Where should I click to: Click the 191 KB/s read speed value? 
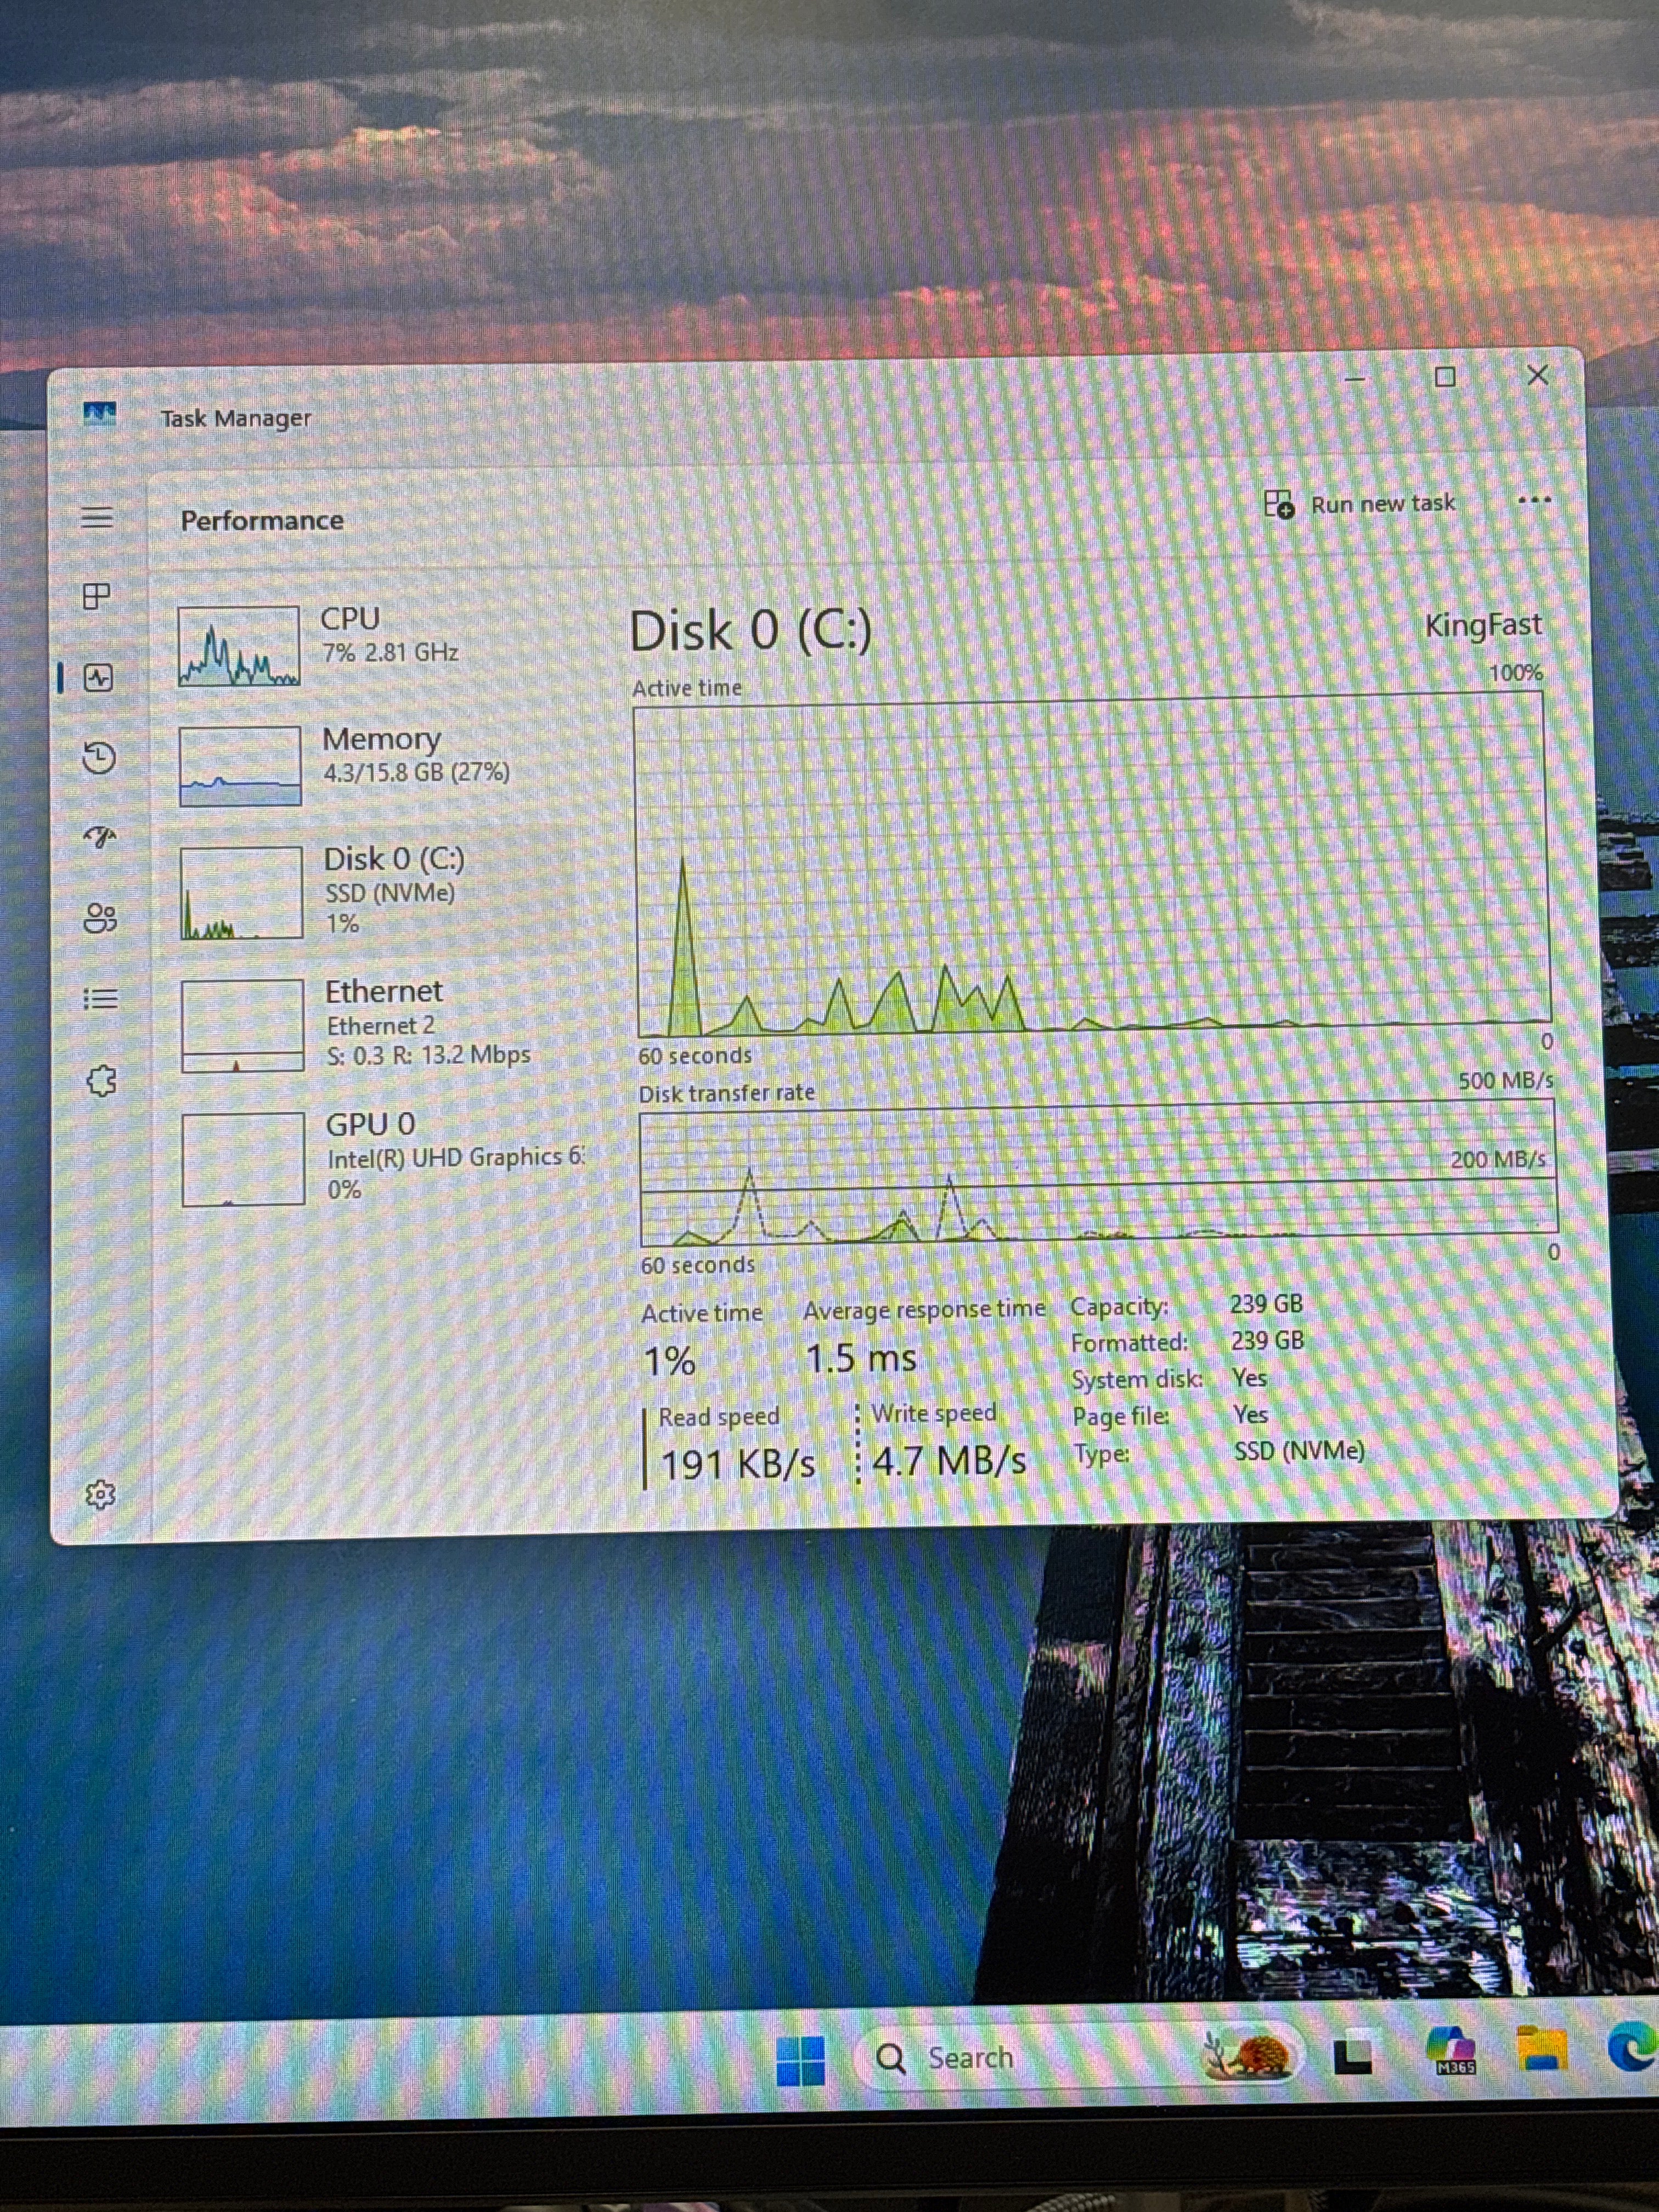738,1464
